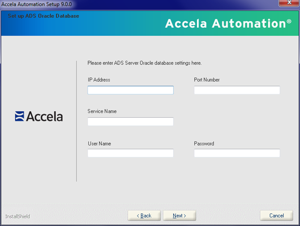This screenshot has height=226, width=300.
Task: Click the Port Number label
Action: coord(207,80)
